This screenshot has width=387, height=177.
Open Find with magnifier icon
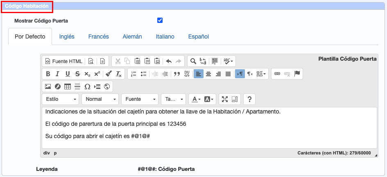tap(193, 61)
